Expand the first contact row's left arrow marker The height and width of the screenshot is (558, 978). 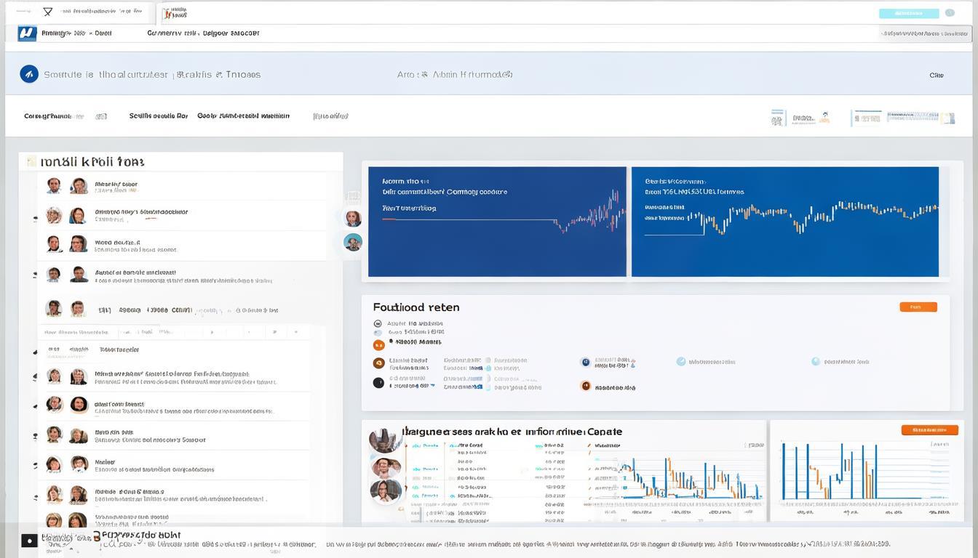(34, 217)
